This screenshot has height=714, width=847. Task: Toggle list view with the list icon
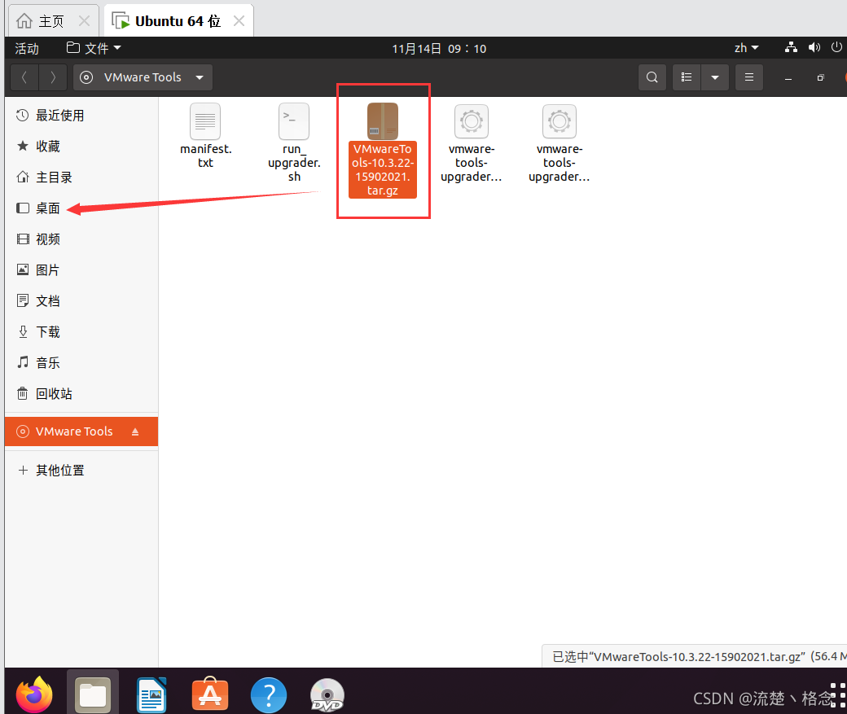687,77
